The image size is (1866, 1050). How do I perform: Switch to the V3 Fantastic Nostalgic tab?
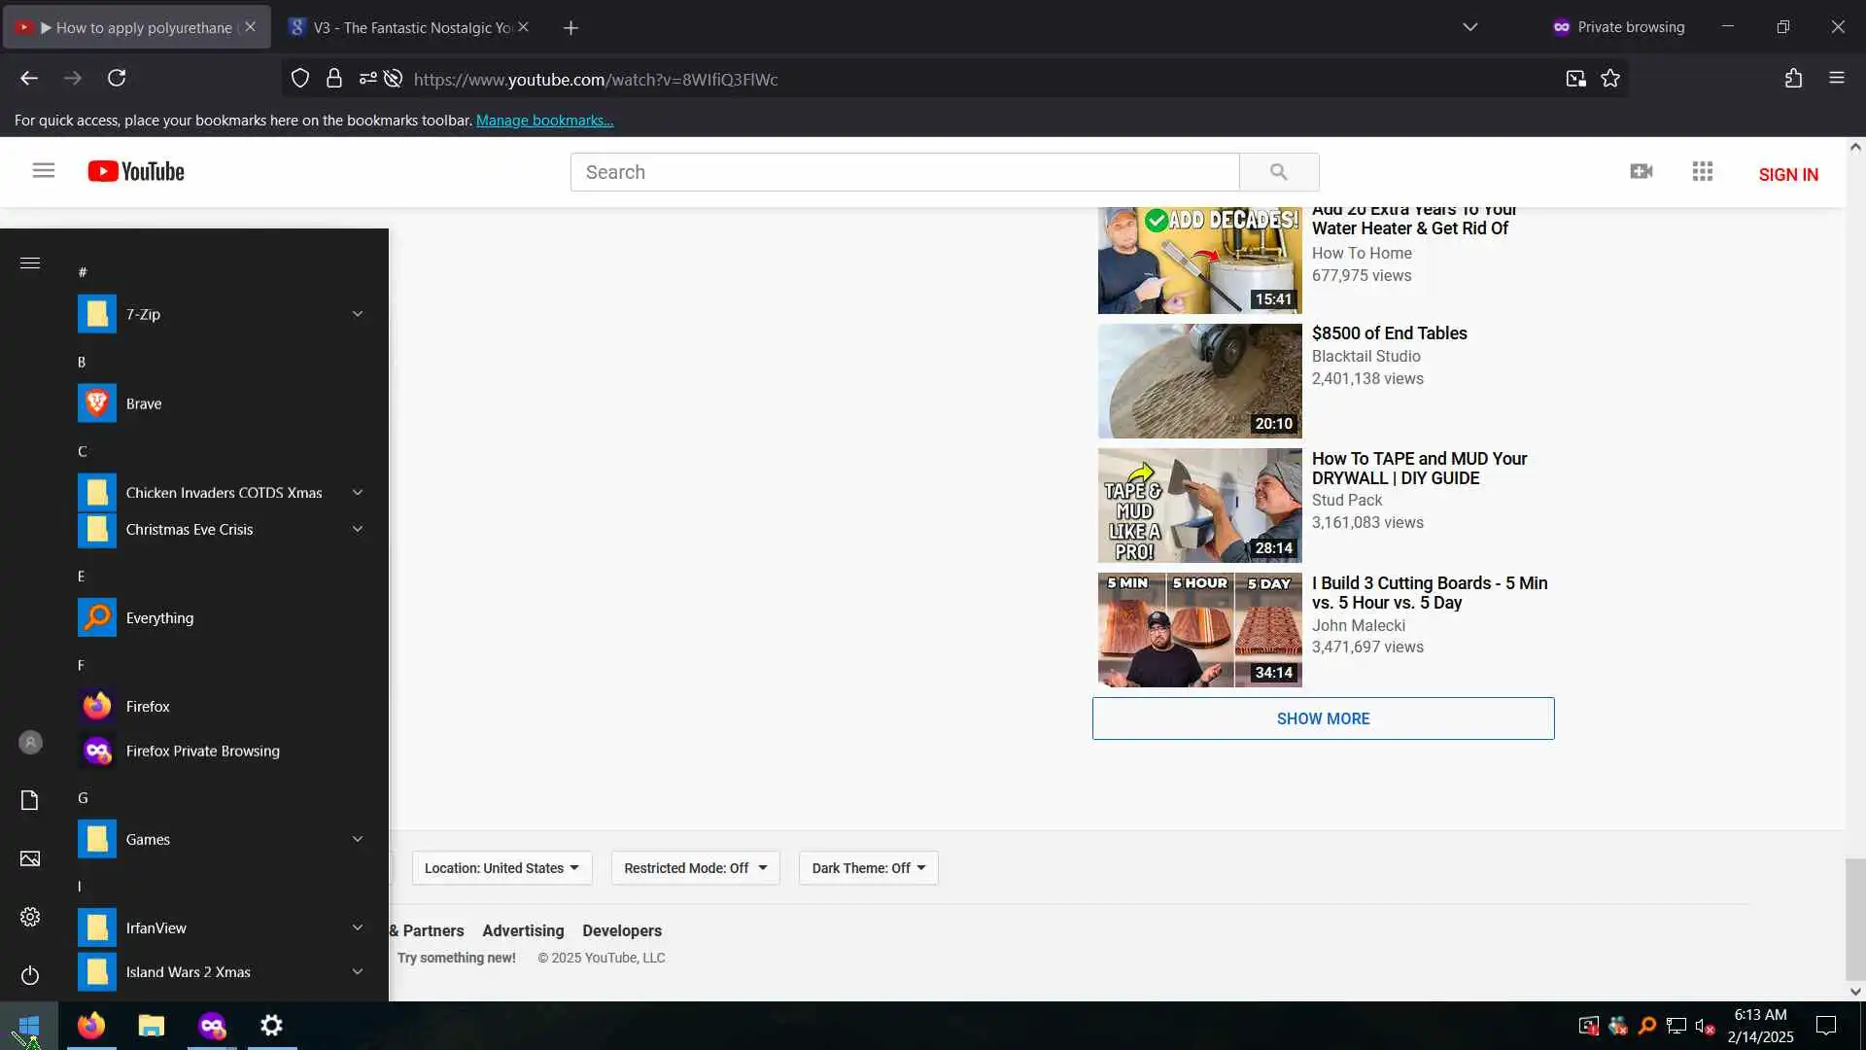point(408,27)
